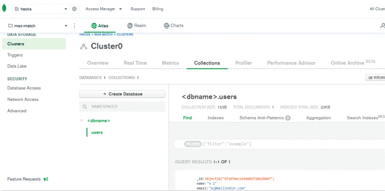
Task: Select the users collection
Action: [x=97, y=132]
